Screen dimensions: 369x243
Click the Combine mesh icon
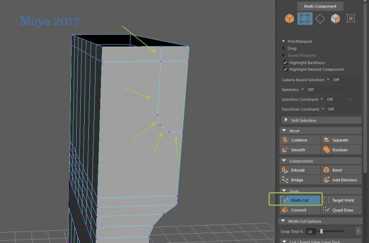click(285, 140)
